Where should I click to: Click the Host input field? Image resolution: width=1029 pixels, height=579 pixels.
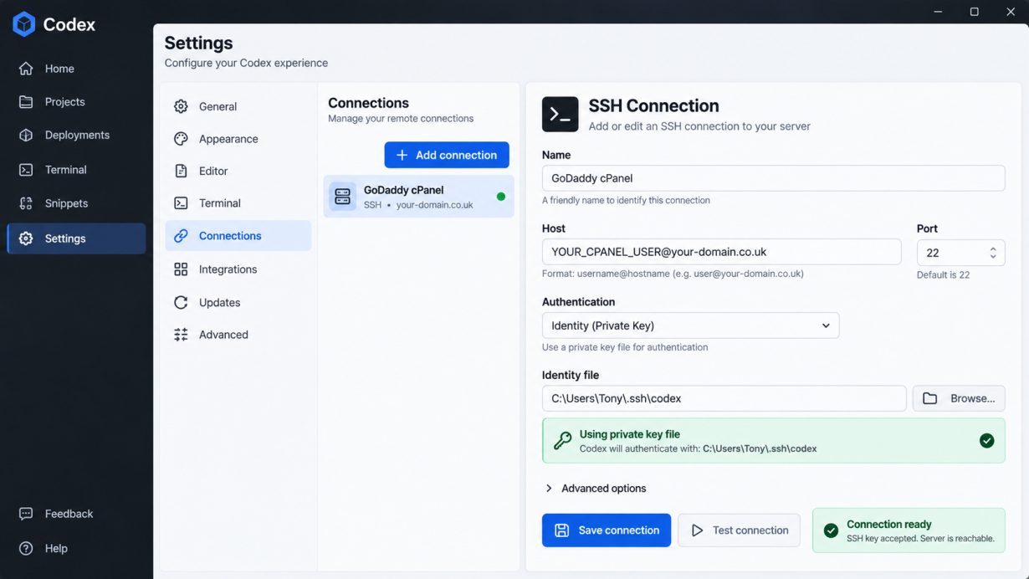[x=722, y=252]
